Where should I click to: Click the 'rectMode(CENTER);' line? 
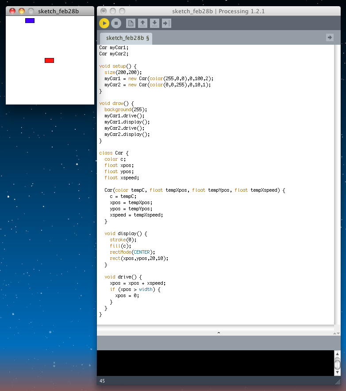[132, 252]
